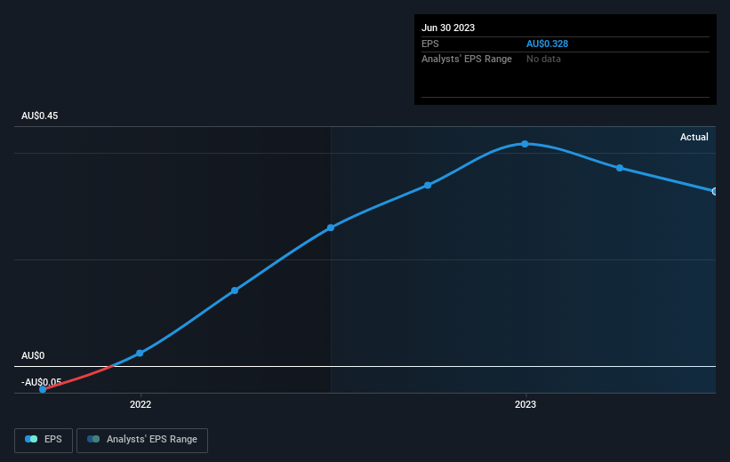Click the 2022 x-axis label
The width and height of the screenshot is (730, 462).
click(x=140, y=404)
